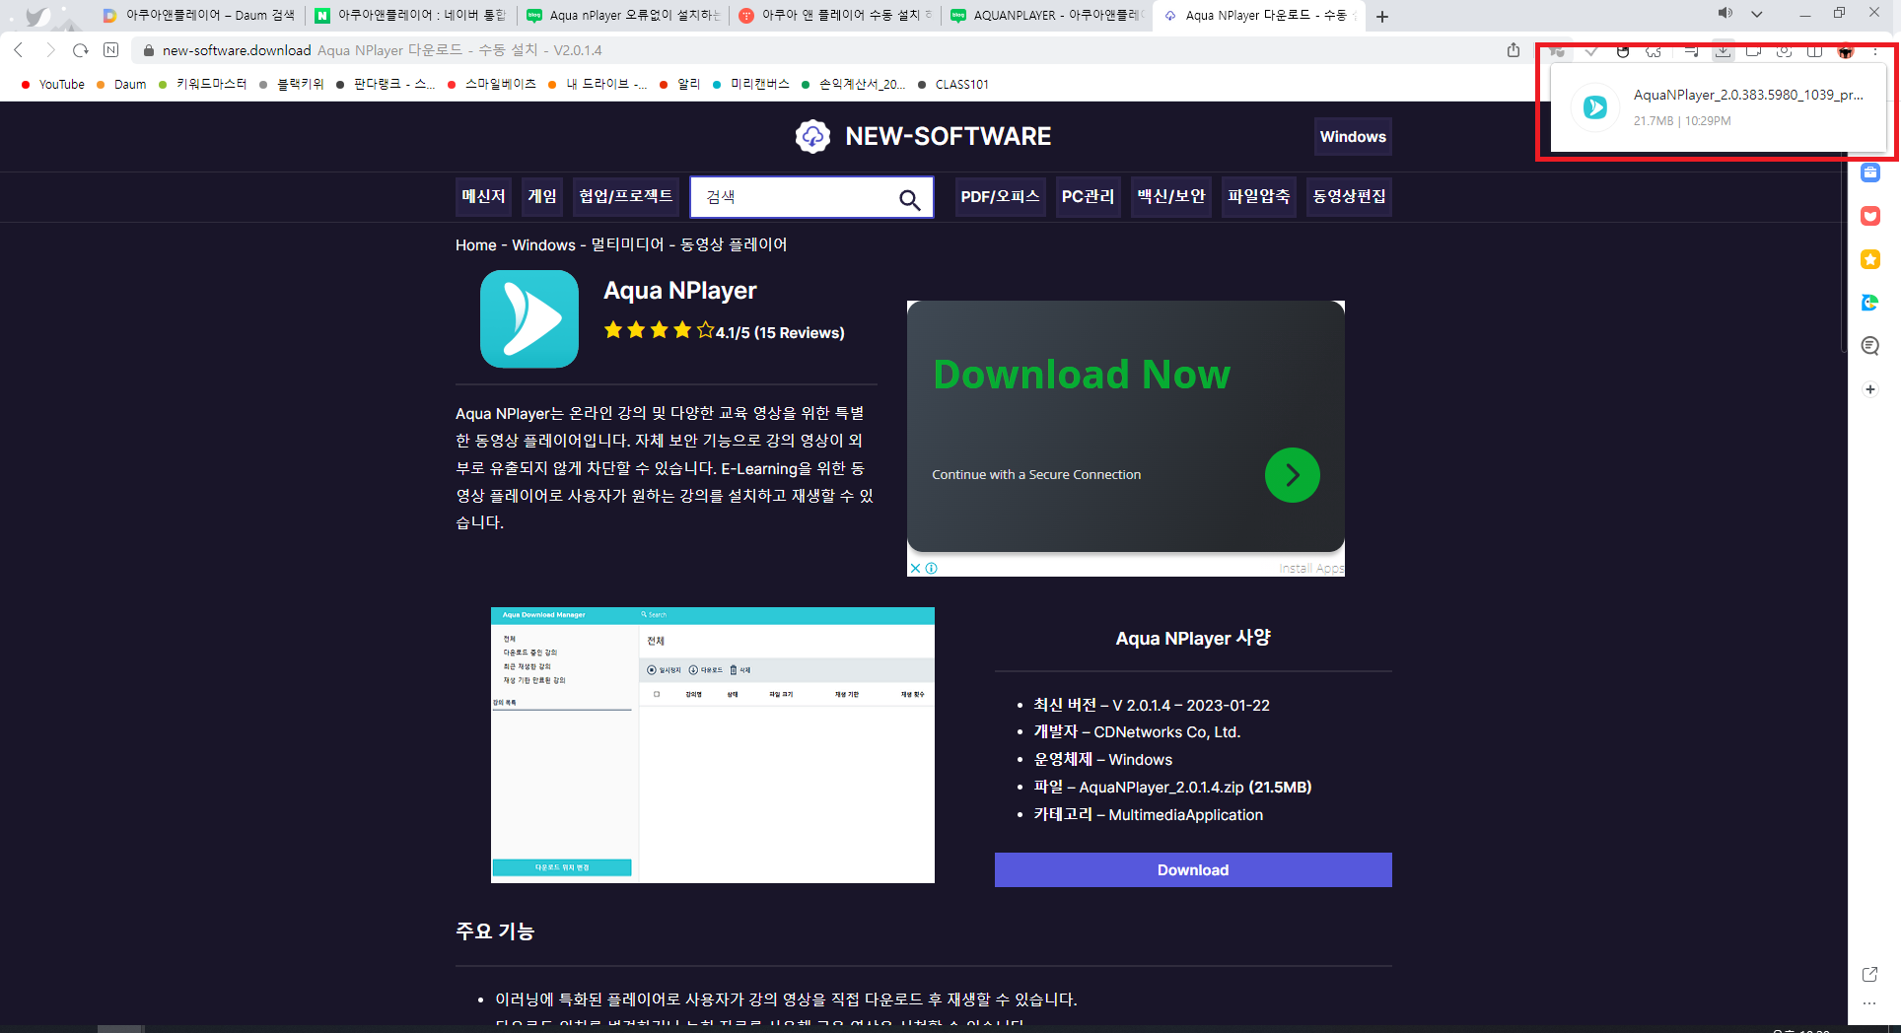The height and width of the screenshot is (1033, 1901).
Task: Click the sidebar pop-out icon
Action: point(1869,974)
